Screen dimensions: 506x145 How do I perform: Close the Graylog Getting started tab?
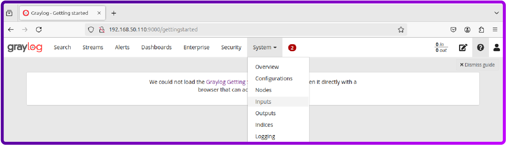99,13
